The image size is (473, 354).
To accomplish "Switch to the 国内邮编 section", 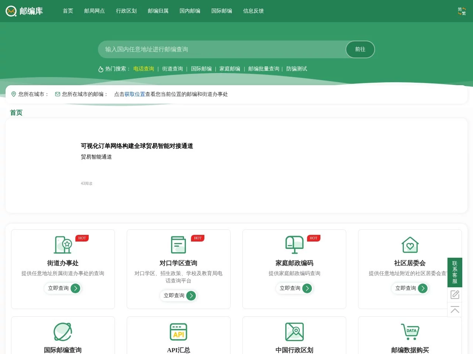I will click(x=190, y=11).
